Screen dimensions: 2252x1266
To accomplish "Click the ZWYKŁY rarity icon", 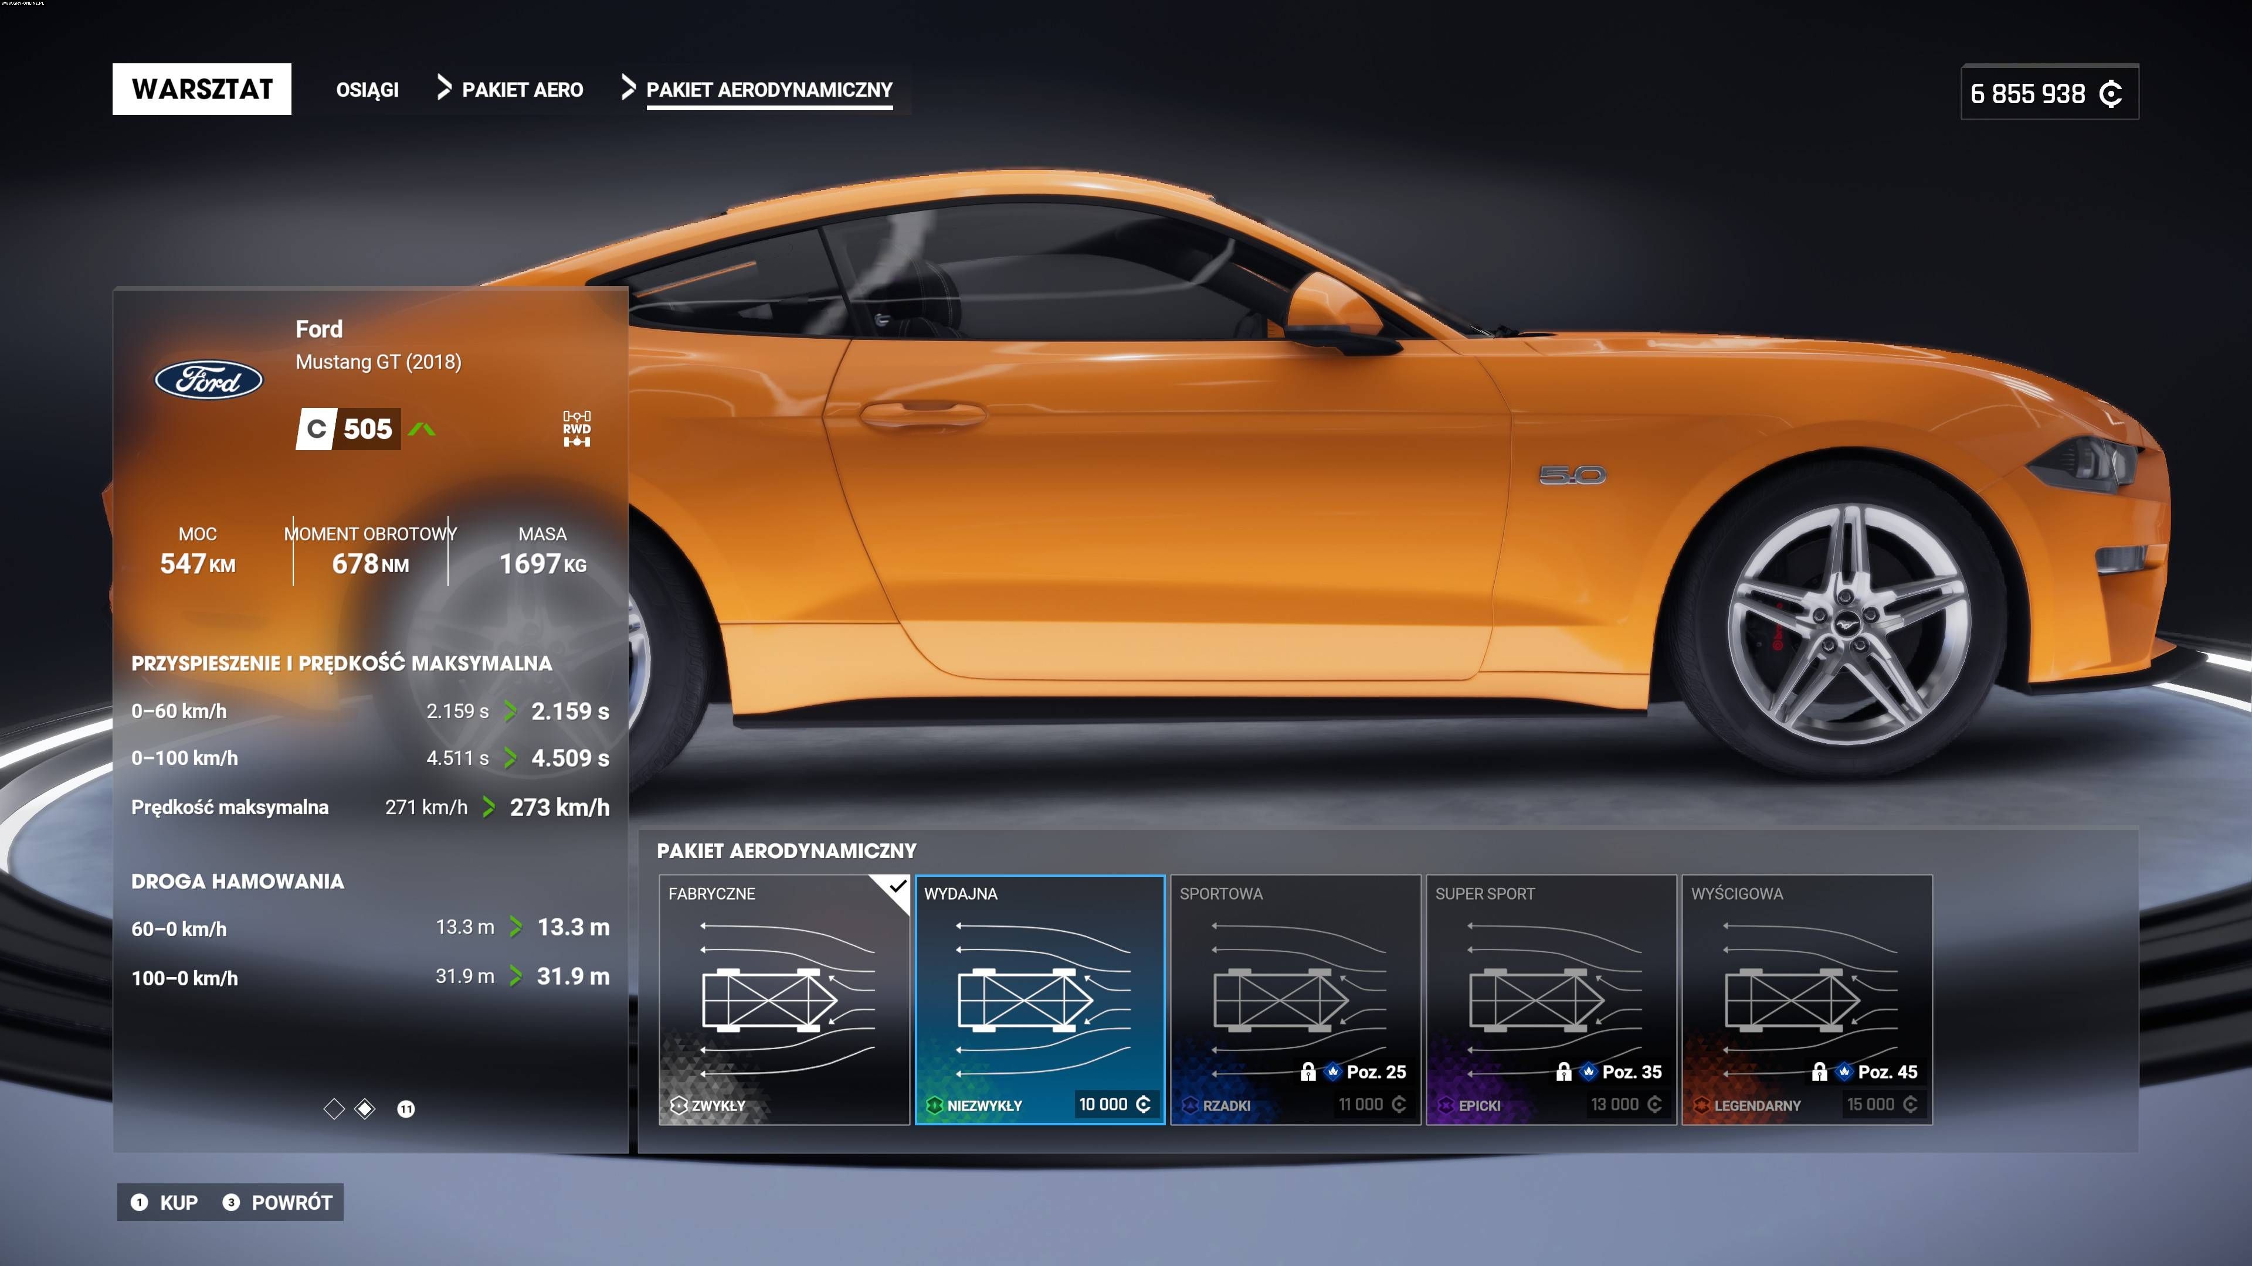I will pyautogui.click(x=679, y=1105).
